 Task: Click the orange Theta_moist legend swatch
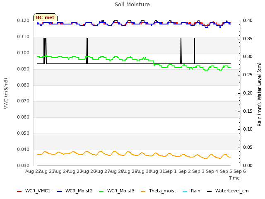(143, 192)
